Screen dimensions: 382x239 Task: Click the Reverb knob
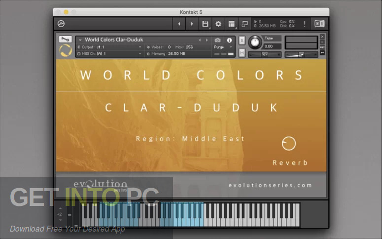tap(289, 144)
